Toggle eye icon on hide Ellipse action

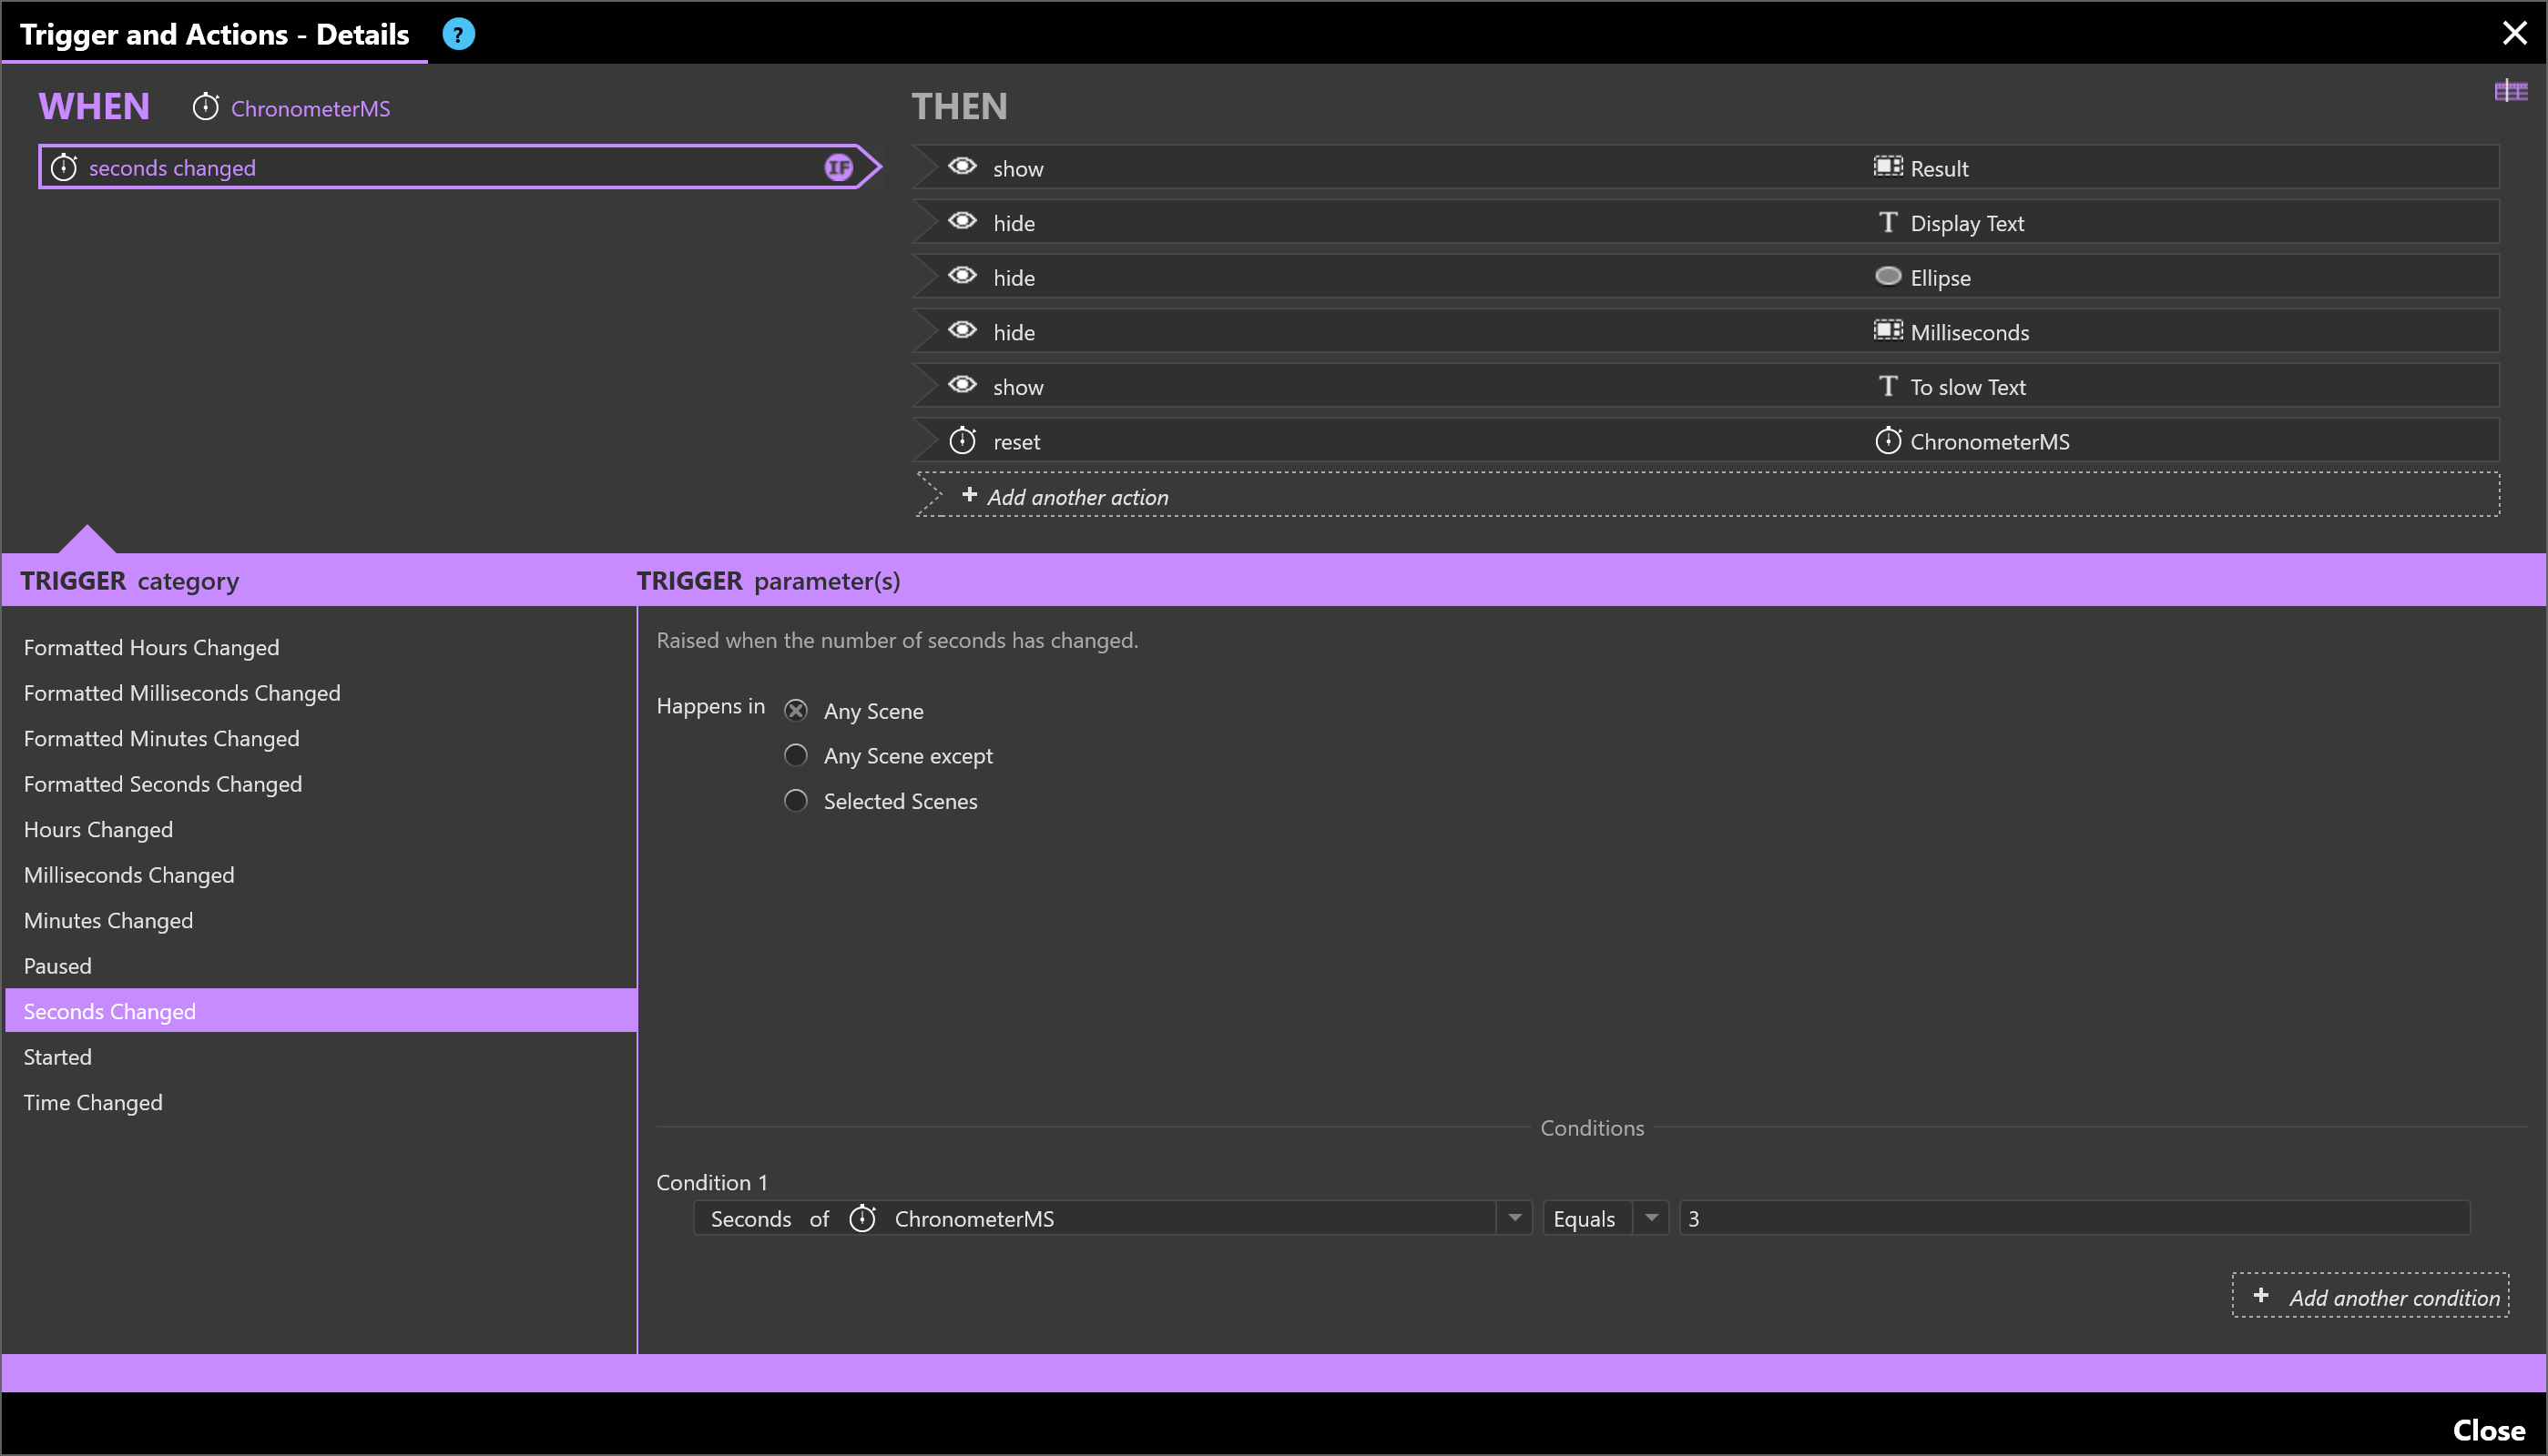[x=963, y=276]
